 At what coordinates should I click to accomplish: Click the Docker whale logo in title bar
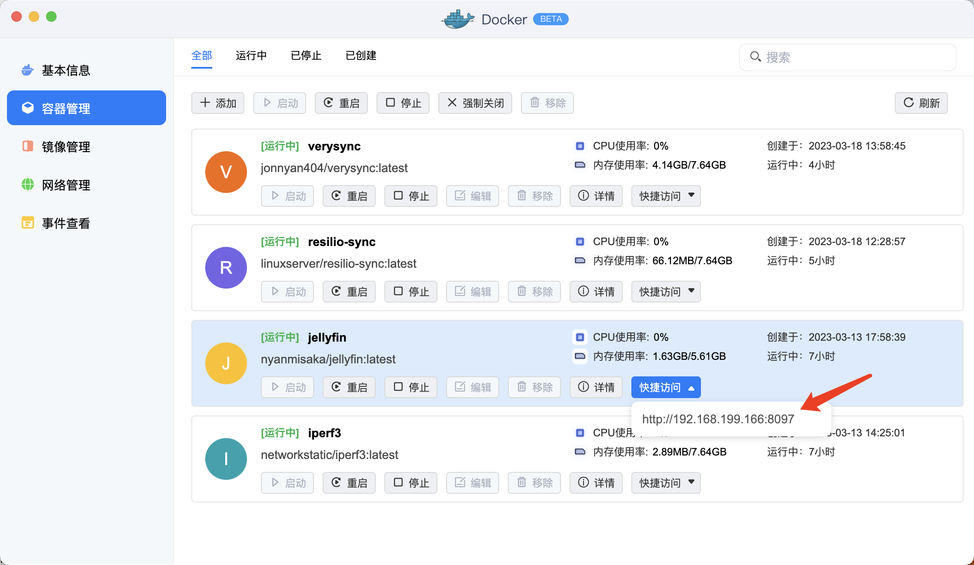458,19
